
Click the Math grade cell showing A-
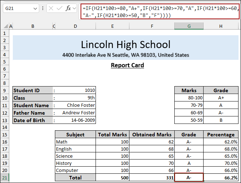pyautogui.click(x=189, y=142)
